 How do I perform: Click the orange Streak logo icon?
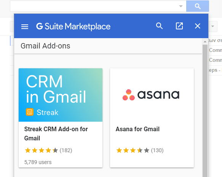click(30, 112)
